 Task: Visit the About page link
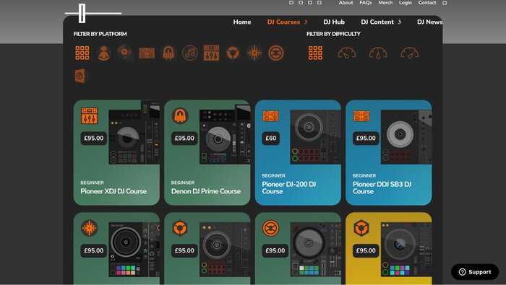point(346,3)
